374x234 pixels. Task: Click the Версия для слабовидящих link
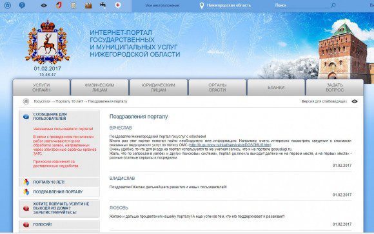pos(324,101)
